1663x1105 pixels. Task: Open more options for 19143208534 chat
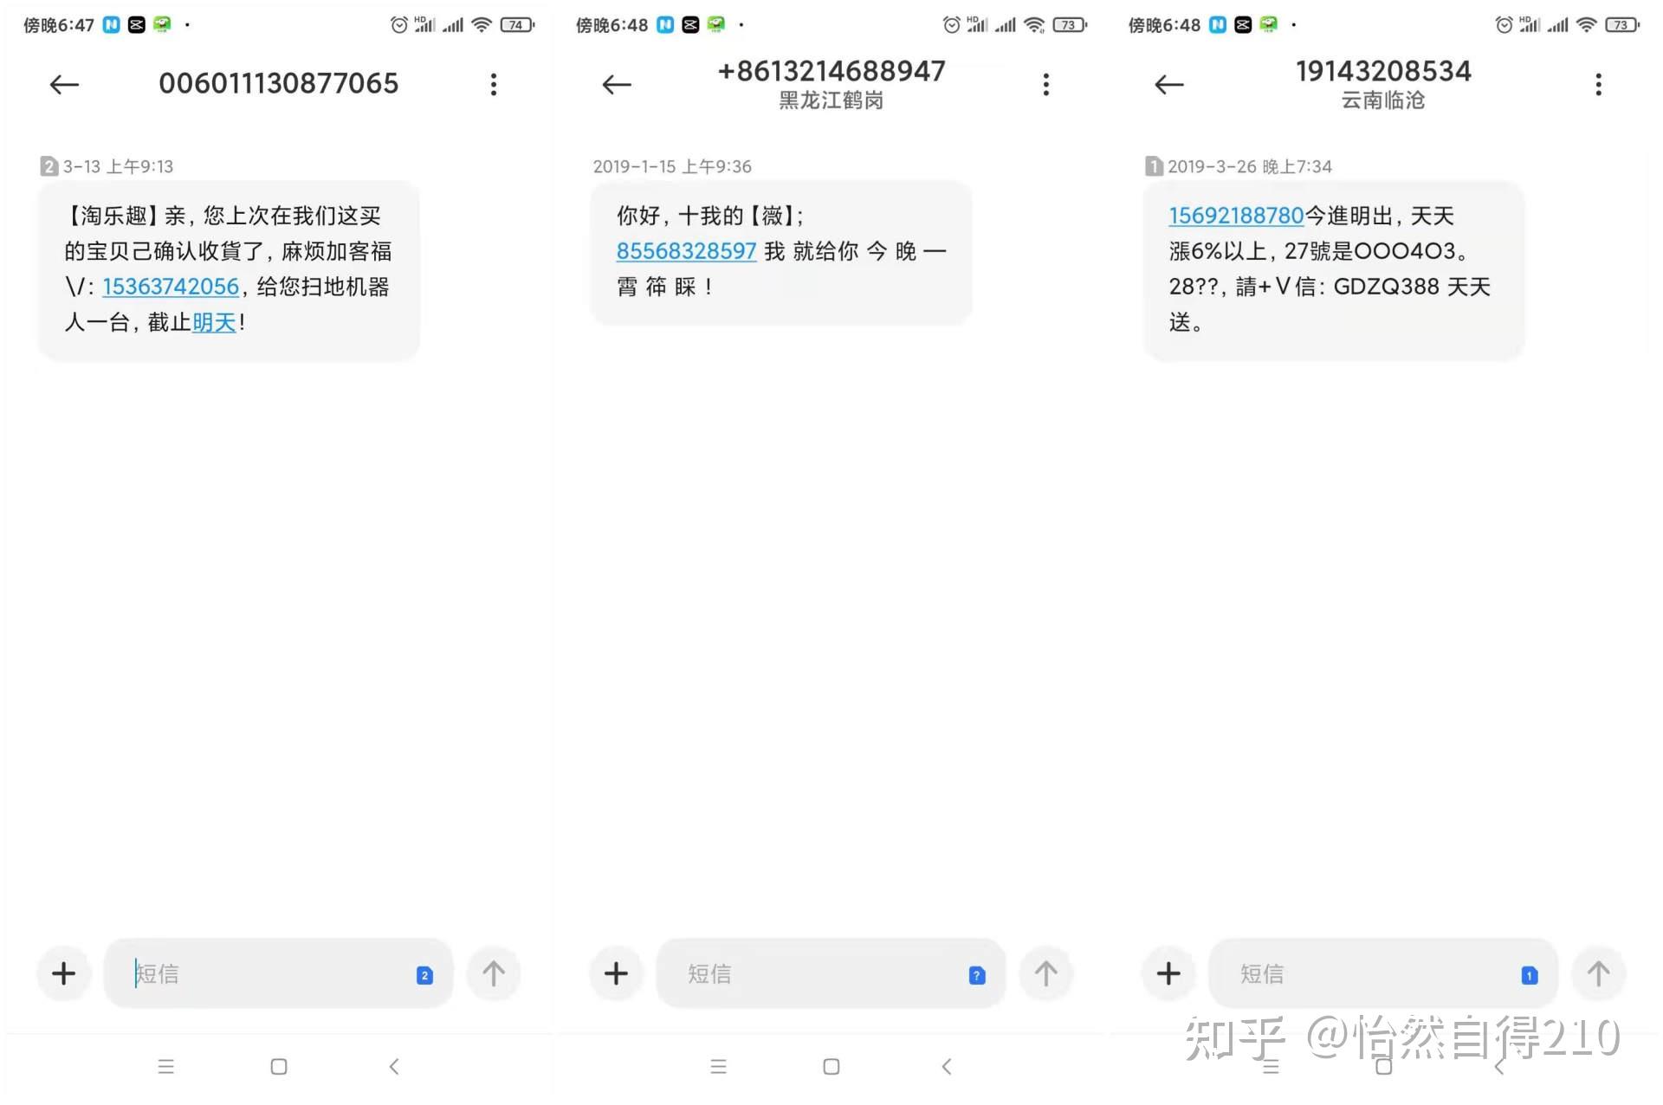click(1599, 84)
